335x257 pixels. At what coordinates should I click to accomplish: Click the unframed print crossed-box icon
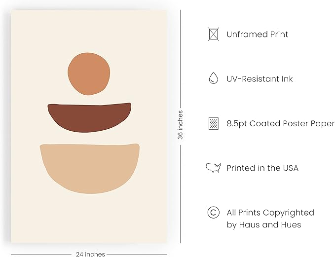214,34
